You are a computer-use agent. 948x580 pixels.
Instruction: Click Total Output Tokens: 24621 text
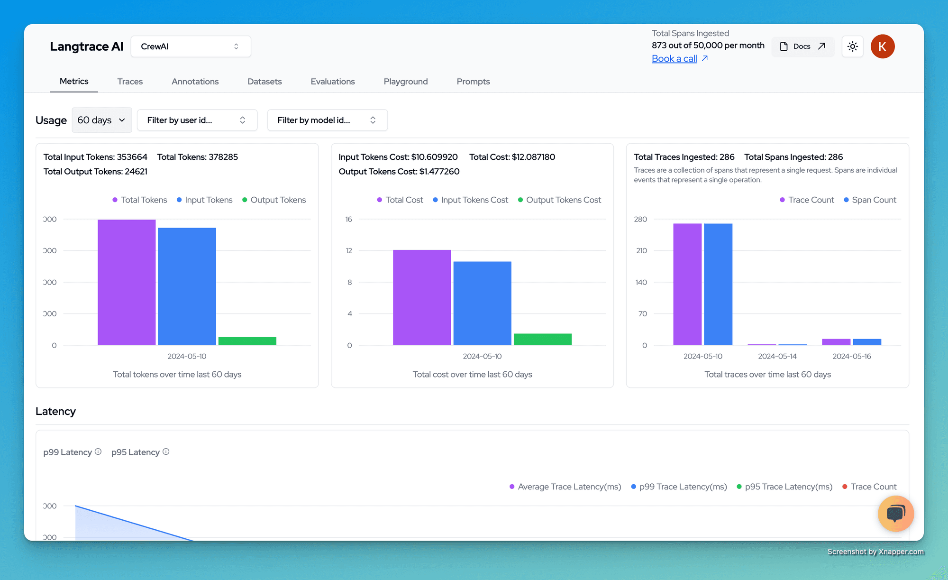(95, 171)
